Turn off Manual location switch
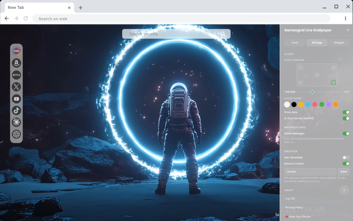The image size is (353, 221). [346, 164]
